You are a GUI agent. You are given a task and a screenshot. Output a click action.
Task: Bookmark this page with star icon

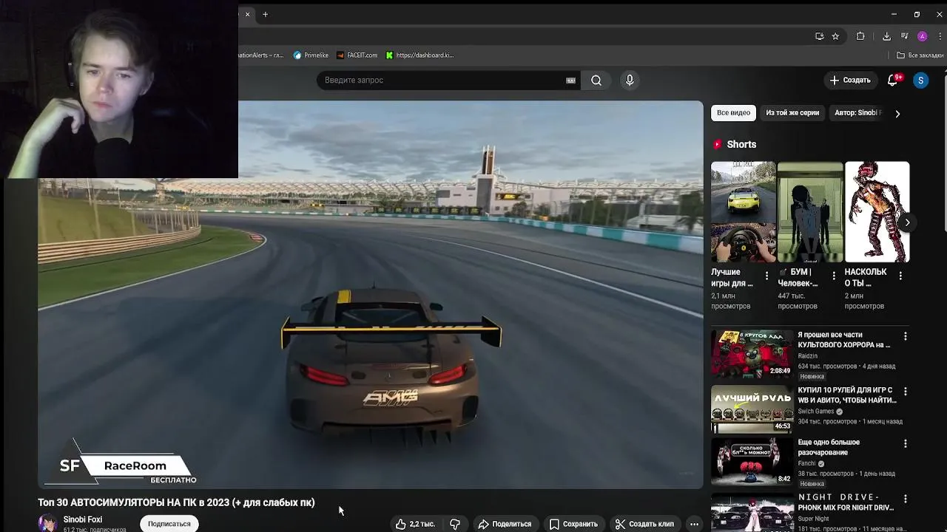[835, 36]
